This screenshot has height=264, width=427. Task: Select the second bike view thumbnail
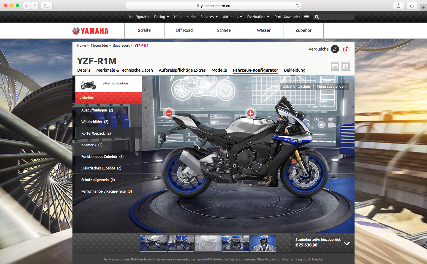click(181, 243)
